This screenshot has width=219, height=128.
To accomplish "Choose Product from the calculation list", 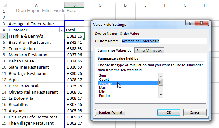I will tap(105, 95).
